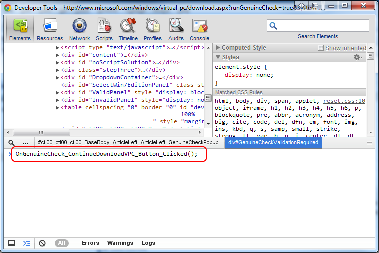Toggle the console drawer icon

tap(27, 243)
